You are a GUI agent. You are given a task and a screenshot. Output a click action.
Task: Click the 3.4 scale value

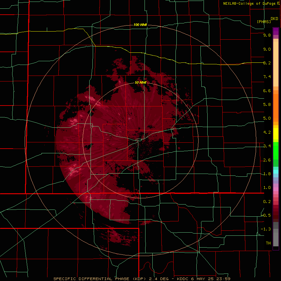tap(267, 146)
